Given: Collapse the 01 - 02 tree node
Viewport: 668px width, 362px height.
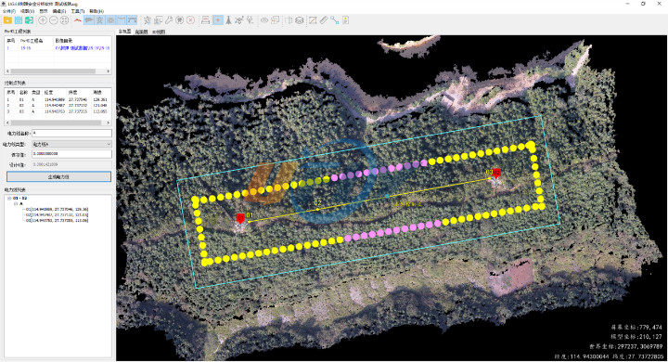Looking at the screenshot, I should [9, 199].
